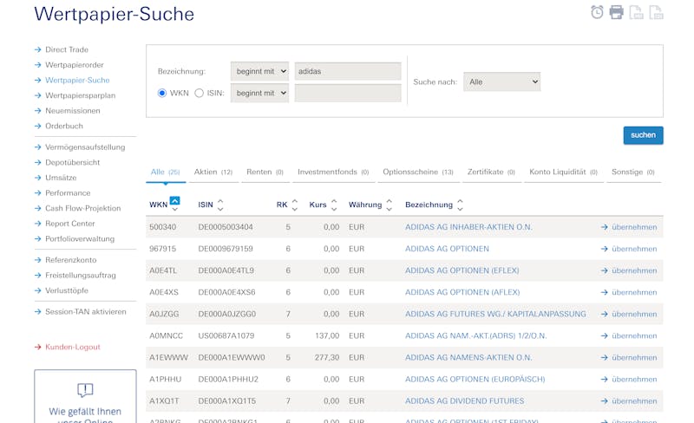
Task: Open the WKN/ISIN 'beginnt mit' dropdown
Action: click(259, 93)
